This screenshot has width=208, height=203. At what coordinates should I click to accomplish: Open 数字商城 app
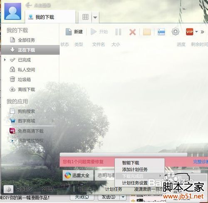point(30,121)
